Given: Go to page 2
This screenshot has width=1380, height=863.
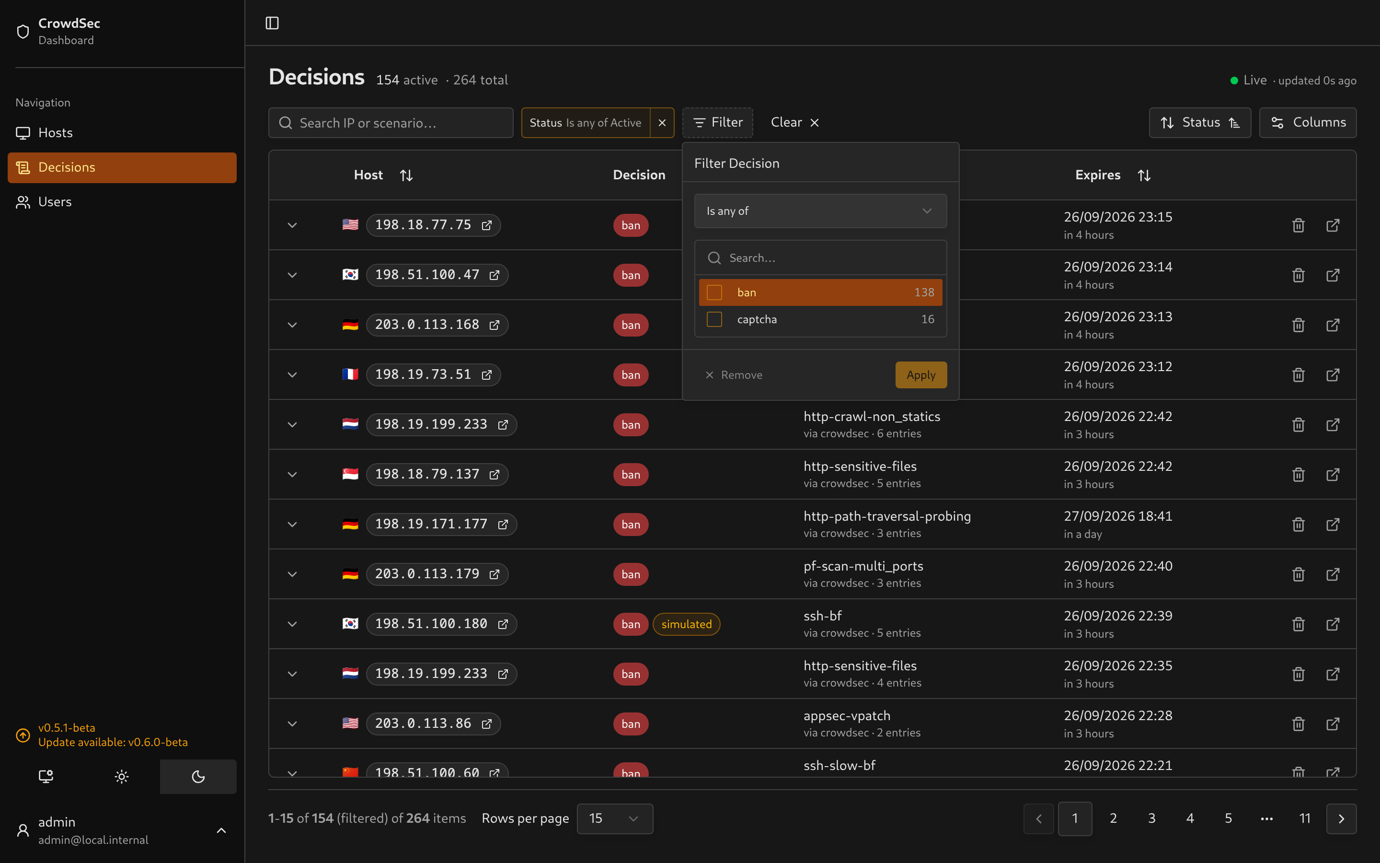Looking at the screenshot, I should [1113, 818].
